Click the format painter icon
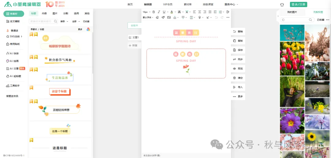331x158 pixels. [x=163, y=17]
